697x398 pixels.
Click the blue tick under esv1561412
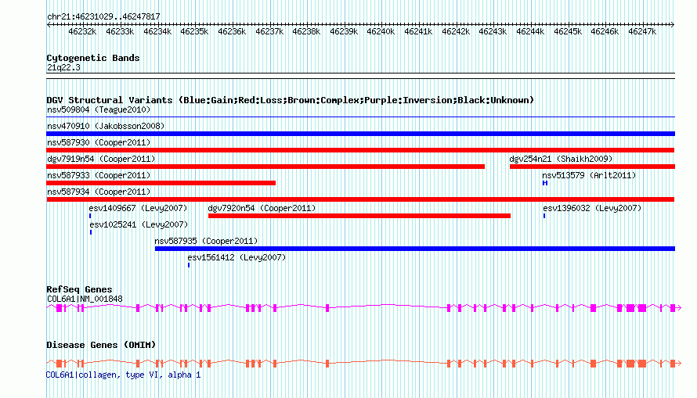[x=189, y=265]
